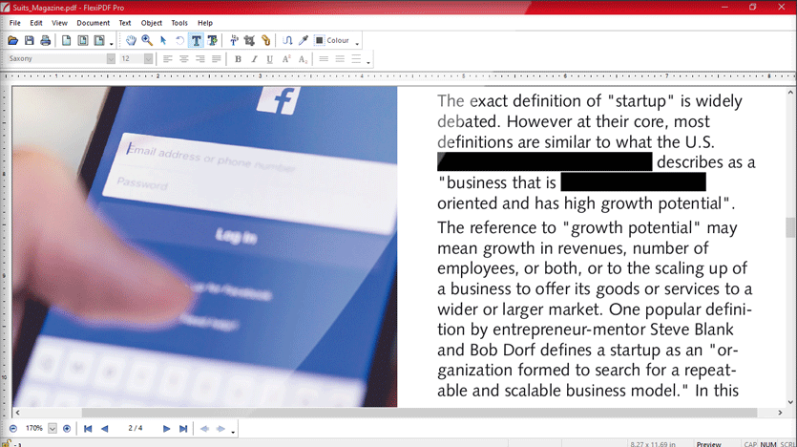Click the rotate undo arrow icon

[x=179, y=41]
